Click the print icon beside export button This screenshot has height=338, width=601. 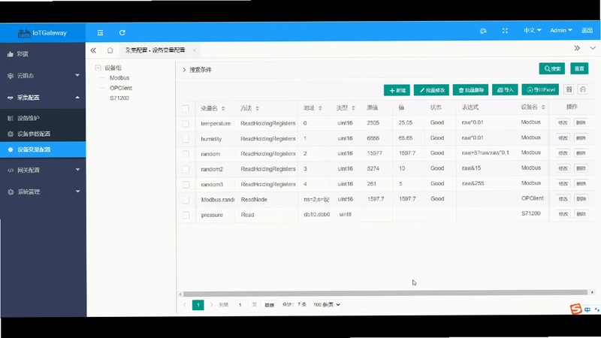pos(583,89)
